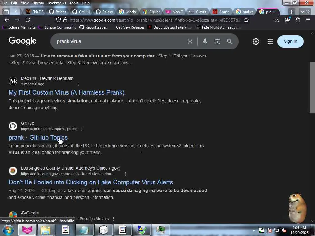Start voice search with microphone icon
This screenshot has height=236, width=315.
pos(205,41)
